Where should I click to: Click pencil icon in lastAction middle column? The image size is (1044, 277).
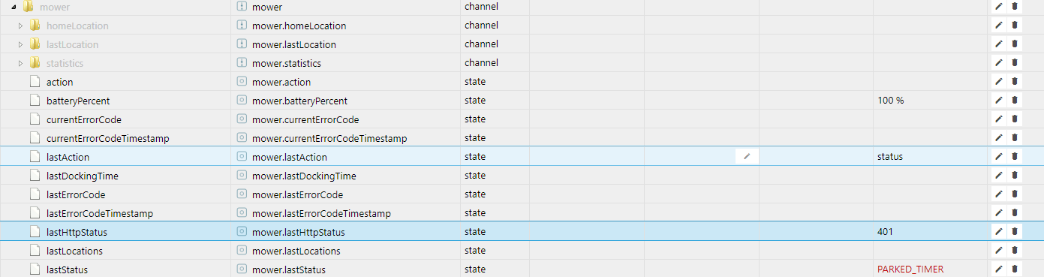746,156
